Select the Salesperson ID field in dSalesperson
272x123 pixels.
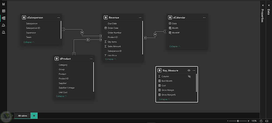click(x=33, y=28)
